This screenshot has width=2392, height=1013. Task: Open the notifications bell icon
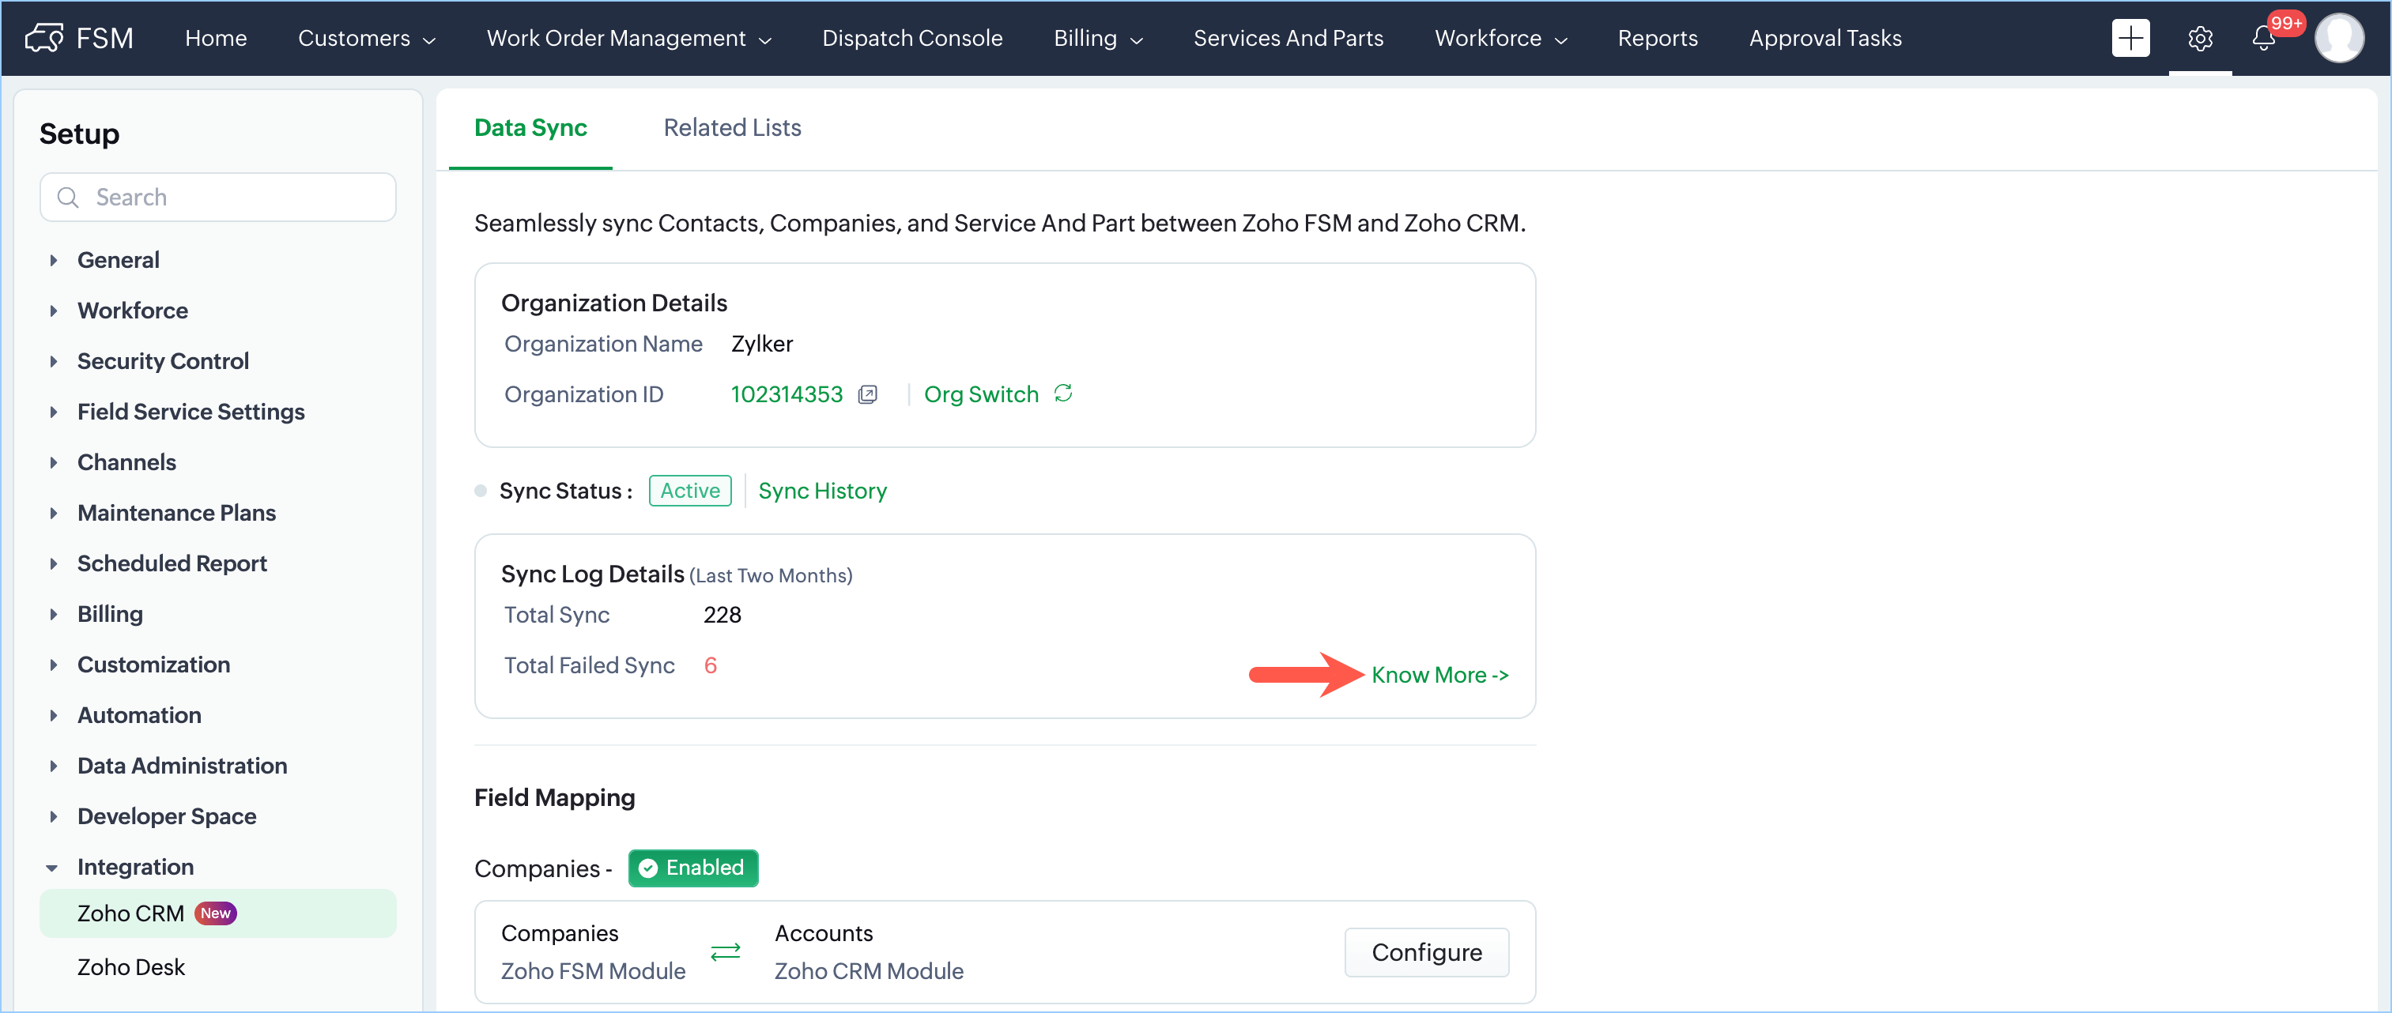click(x=2263, y=38)
